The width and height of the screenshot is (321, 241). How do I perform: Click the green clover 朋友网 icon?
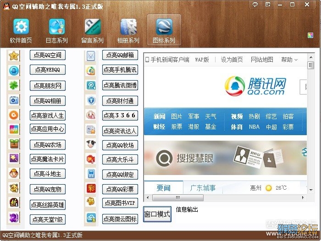14,86
